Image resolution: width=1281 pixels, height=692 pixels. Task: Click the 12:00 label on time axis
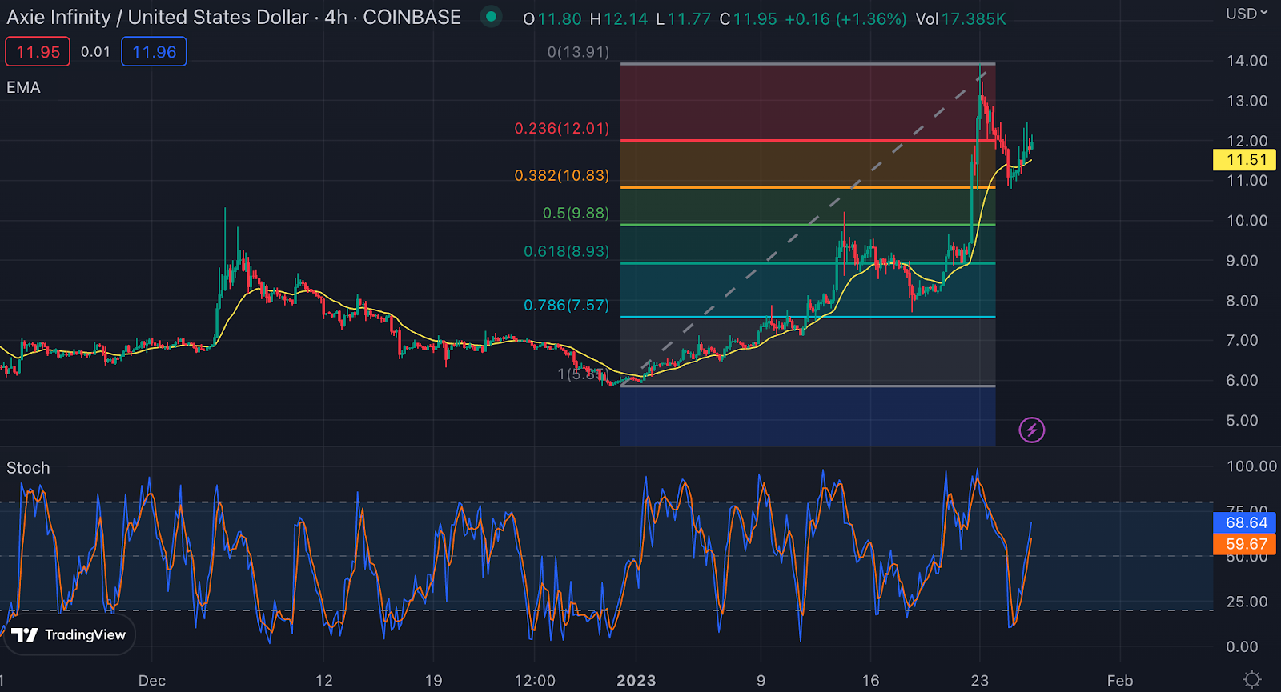535,681
